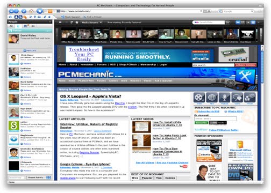
Task: Close the People sidebar panel
Action: click(x=50, y=22)
